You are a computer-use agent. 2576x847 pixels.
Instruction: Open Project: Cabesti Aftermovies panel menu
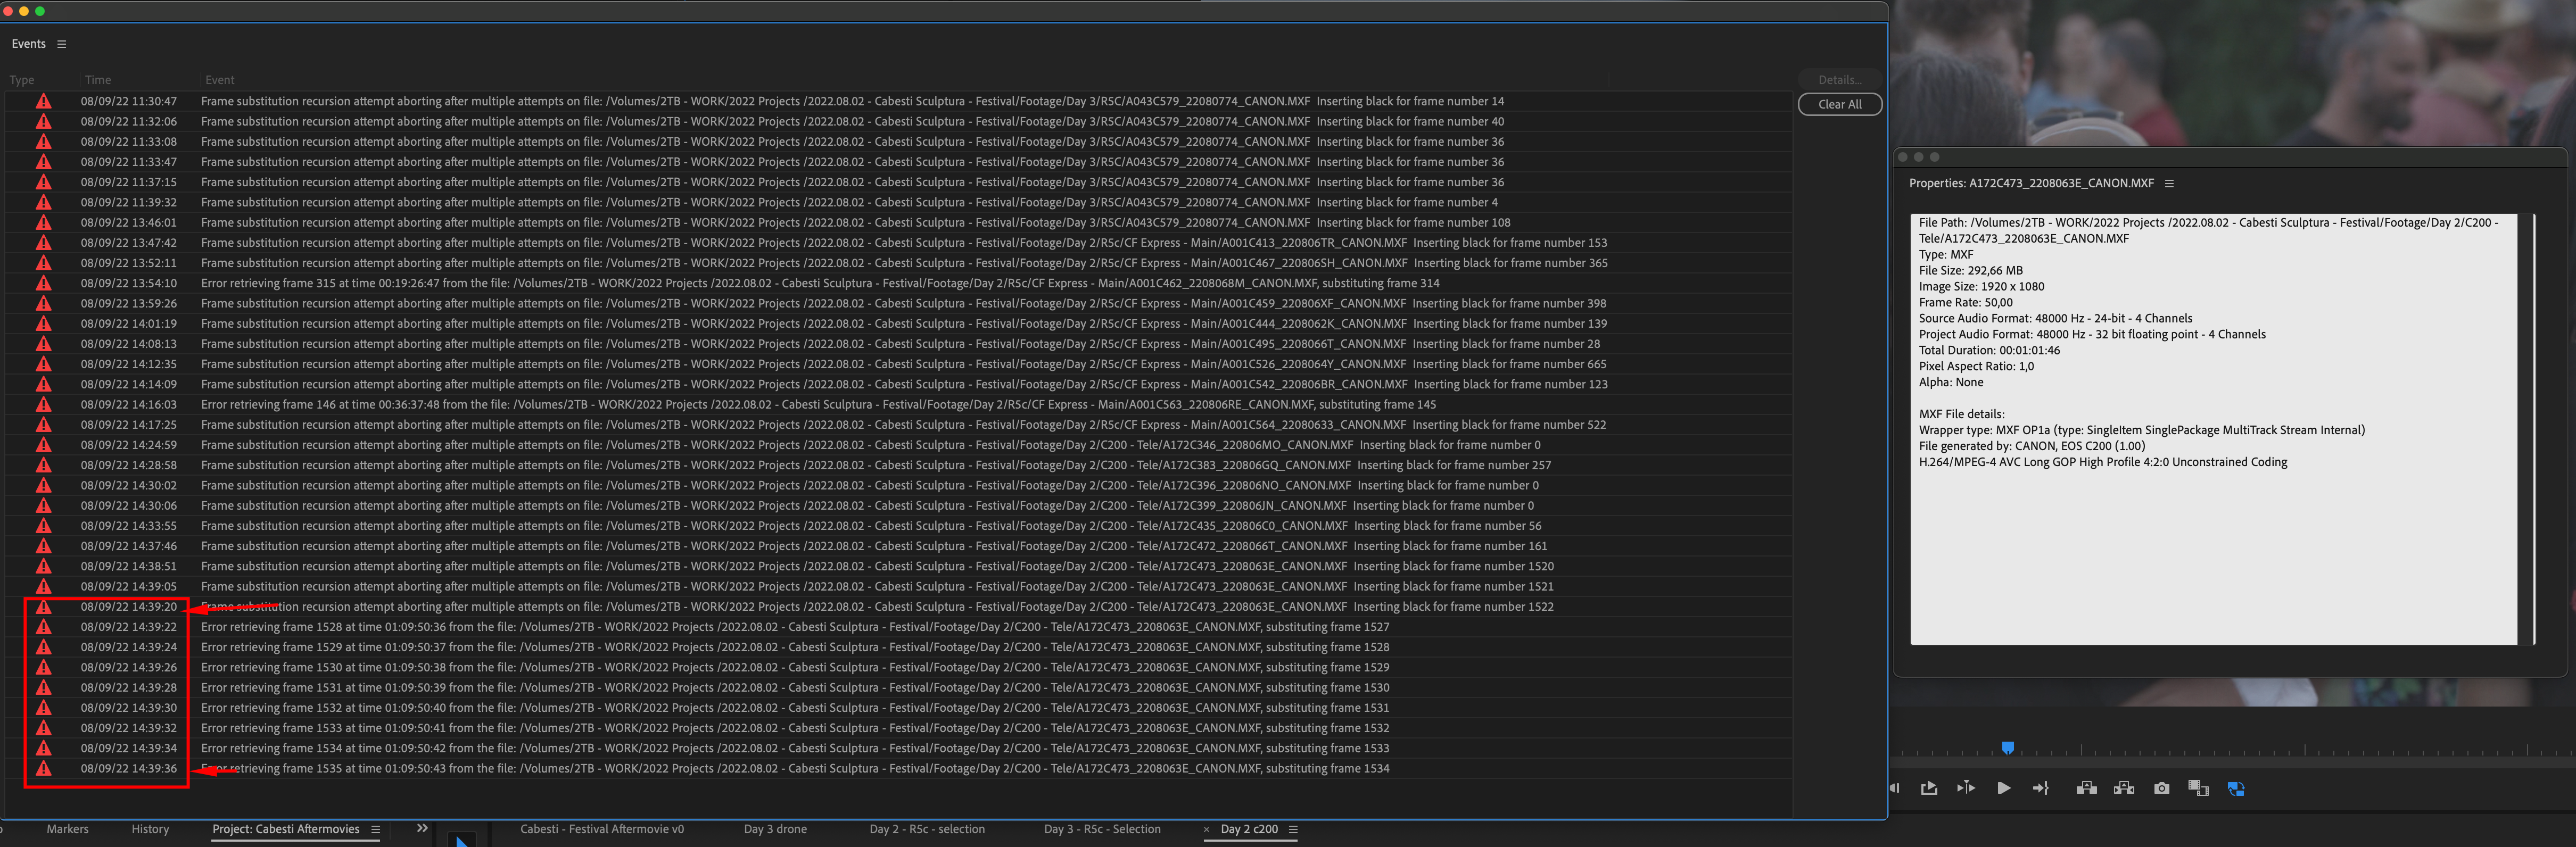376,829
